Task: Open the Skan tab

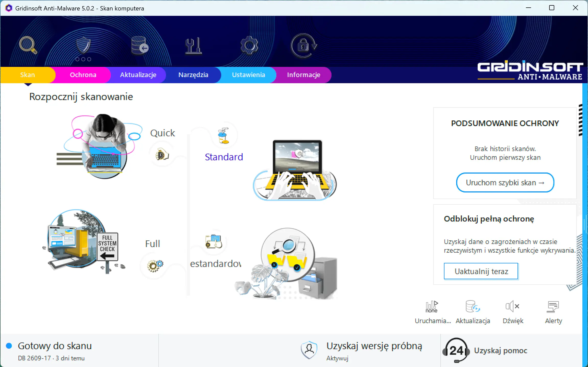Action: click(x=28, y=75)
